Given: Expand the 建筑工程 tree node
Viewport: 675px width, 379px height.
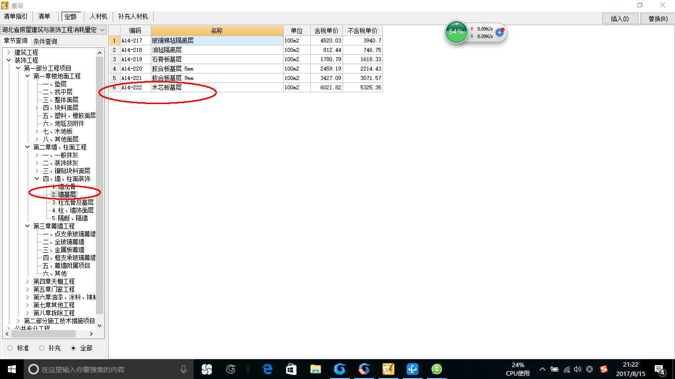Looking at the screenshot, I should pyautogui.click(x=8, y=52).
